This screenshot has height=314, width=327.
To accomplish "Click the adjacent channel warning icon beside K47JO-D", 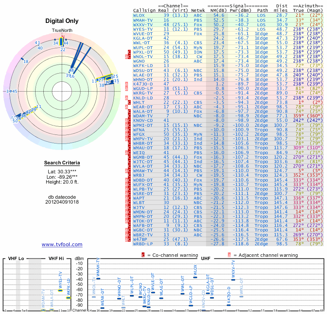I will click(x=126, y=84).
